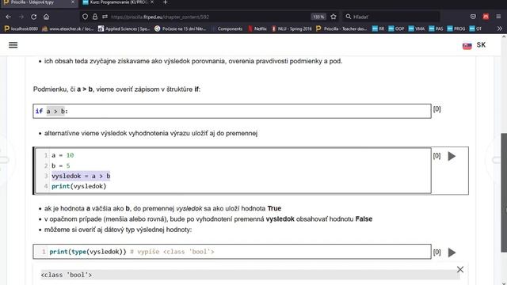Open RR bookmark folder
Viewport: 507px width, 285px height.
click(379, 28)
